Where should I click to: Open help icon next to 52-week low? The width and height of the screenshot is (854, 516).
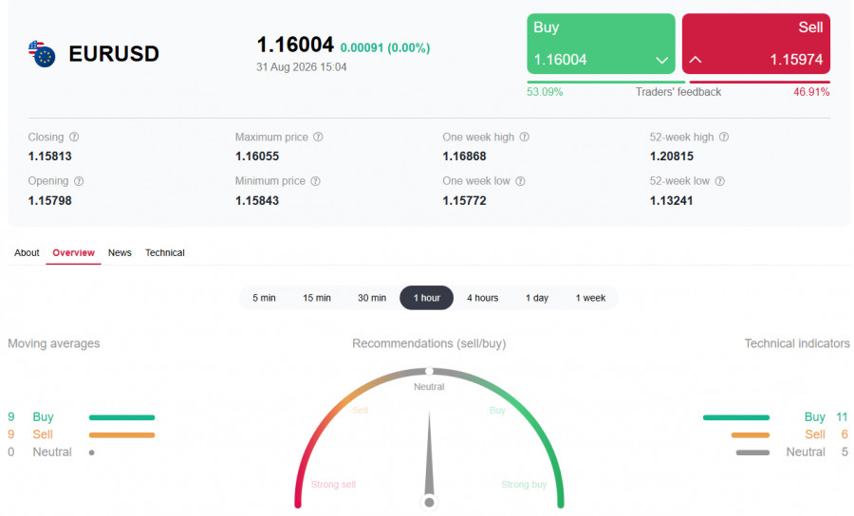click(720, 181)
